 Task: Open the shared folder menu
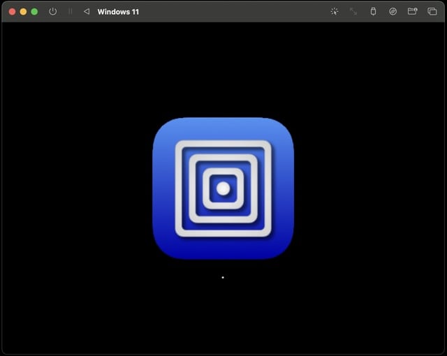[412, 12]
